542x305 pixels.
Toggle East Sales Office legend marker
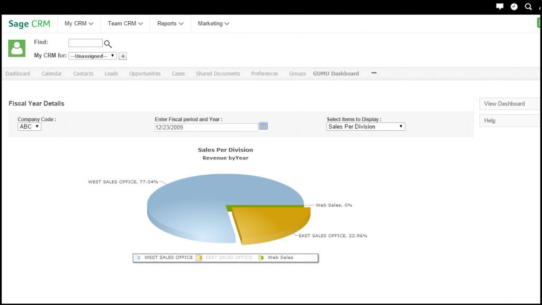199,258
